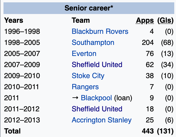Click the Years column header
This screenshot has height=137, width=176.
point(14,20)
